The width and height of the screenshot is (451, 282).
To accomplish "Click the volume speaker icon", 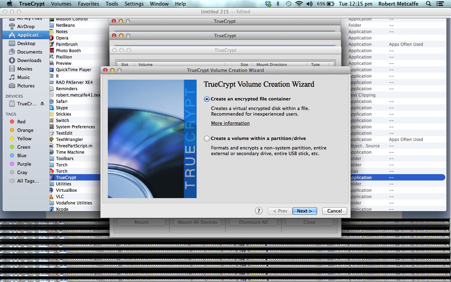I will point(309,4).
